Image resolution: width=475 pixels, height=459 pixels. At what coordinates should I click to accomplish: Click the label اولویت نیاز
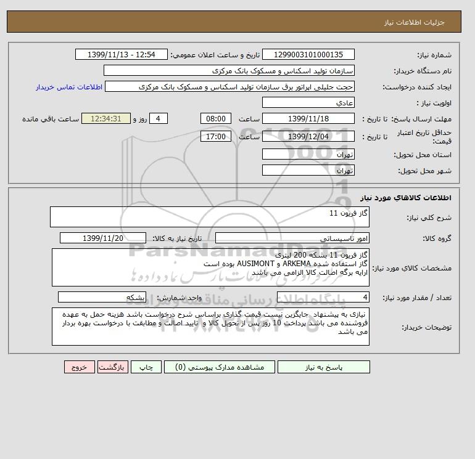pos(434,103)
